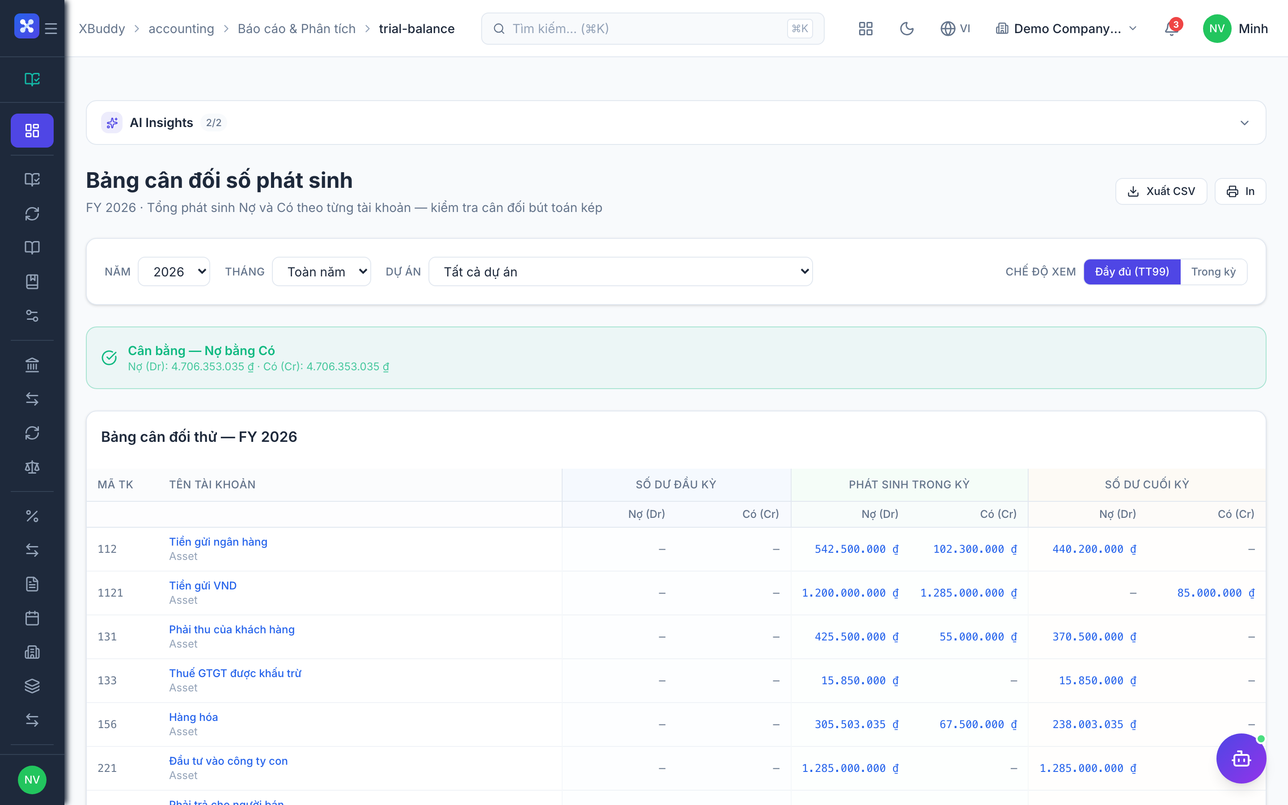
Task: Click the ⌘K shortcut hint in search
Action: 800,29
